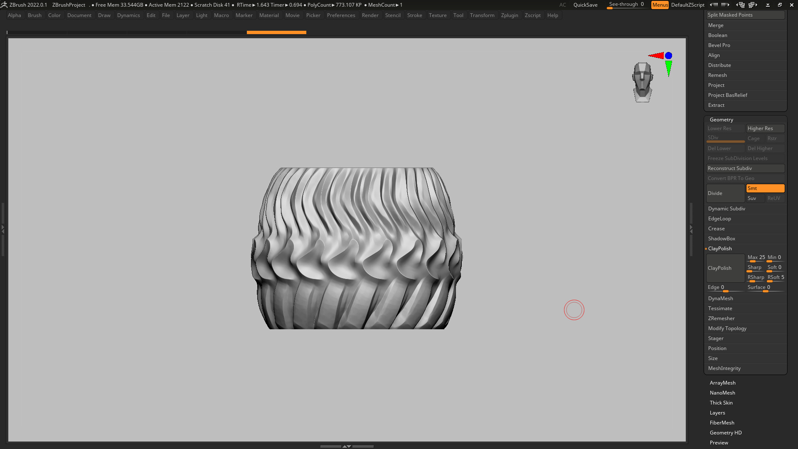Click the next layout arrow icon
This screenshot has height=449, width=798.
pos(753,5)
